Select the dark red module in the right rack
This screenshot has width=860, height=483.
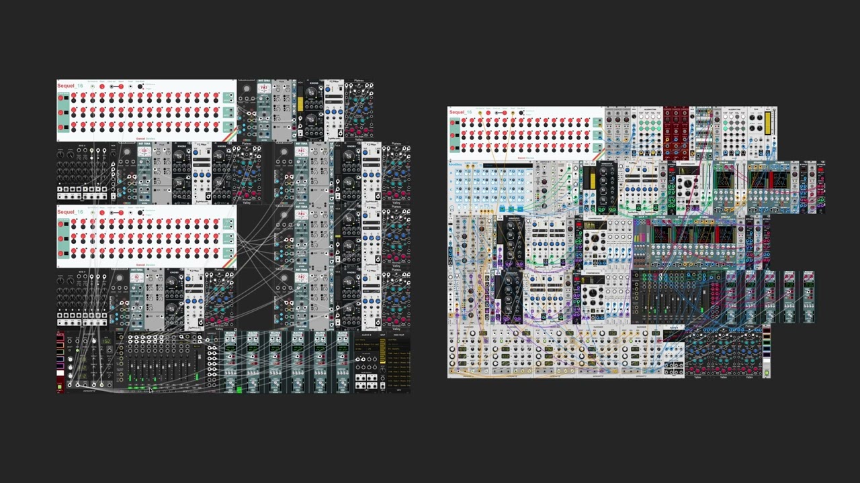pos(676,133)
